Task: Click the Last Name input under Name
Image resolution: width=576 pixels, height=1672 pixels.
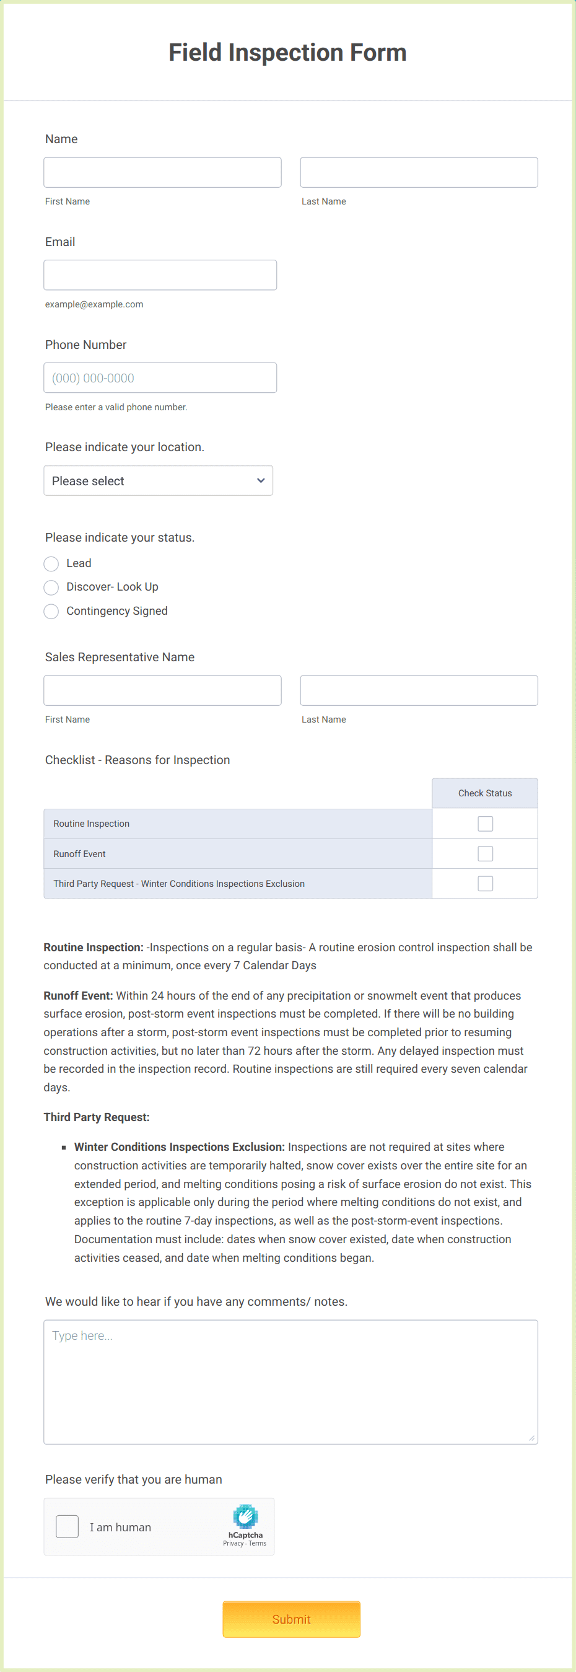Action: (419, 172)
